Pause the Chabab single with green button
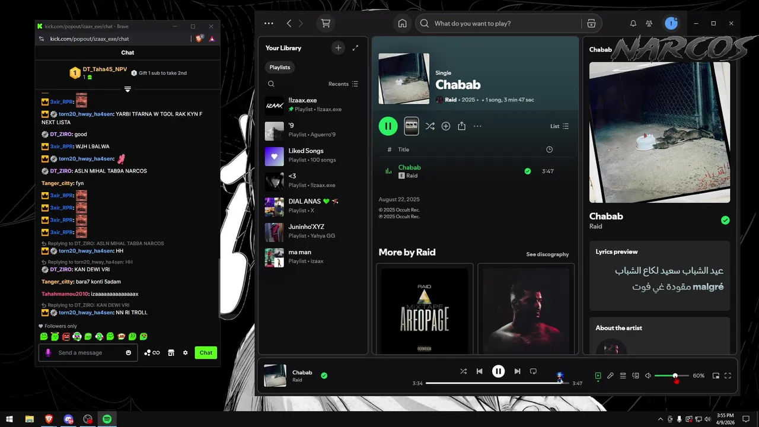This screenshot has height=427, width=759. pos(388,126)
